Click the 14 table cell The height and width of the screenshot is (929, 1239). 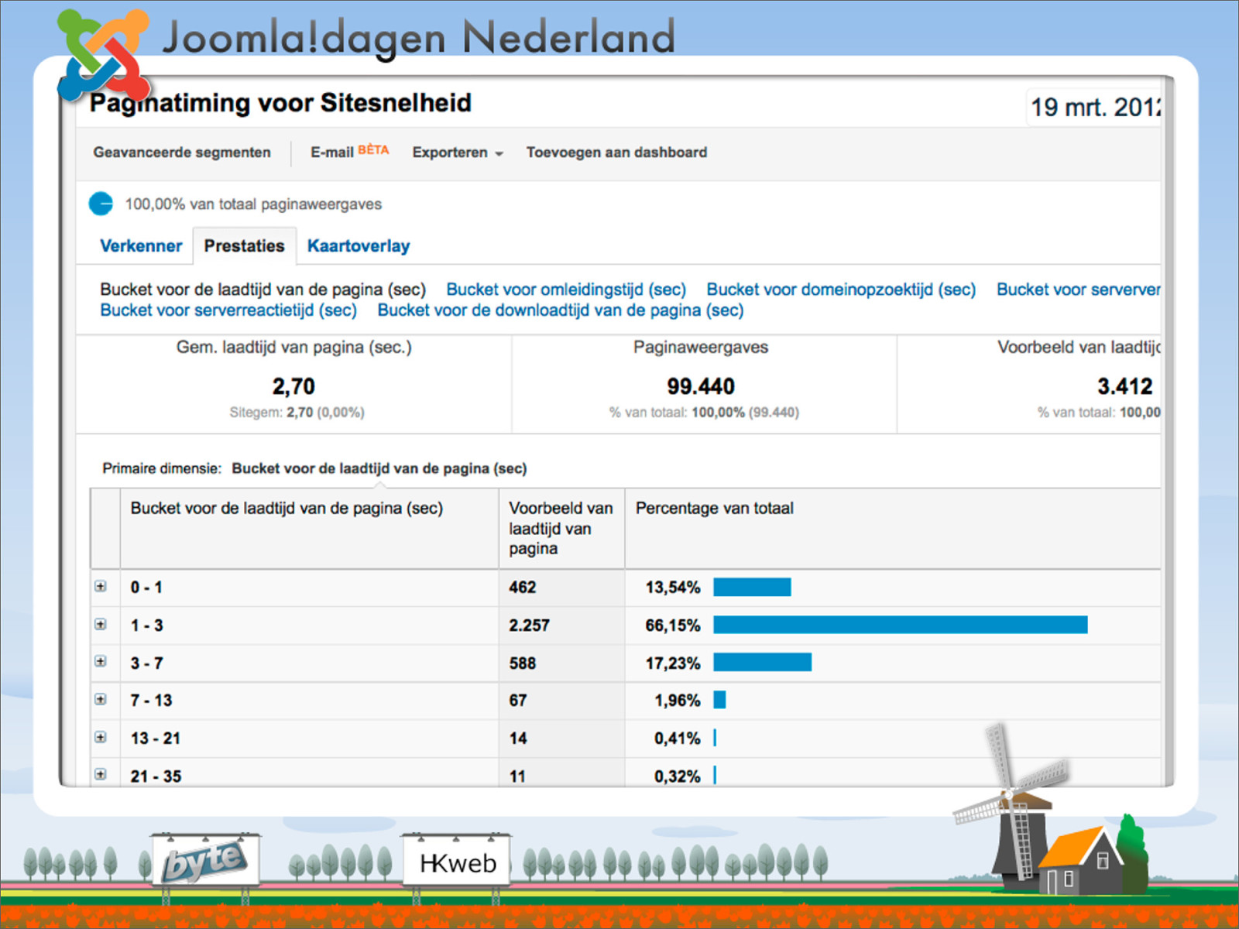coord(517,739)
